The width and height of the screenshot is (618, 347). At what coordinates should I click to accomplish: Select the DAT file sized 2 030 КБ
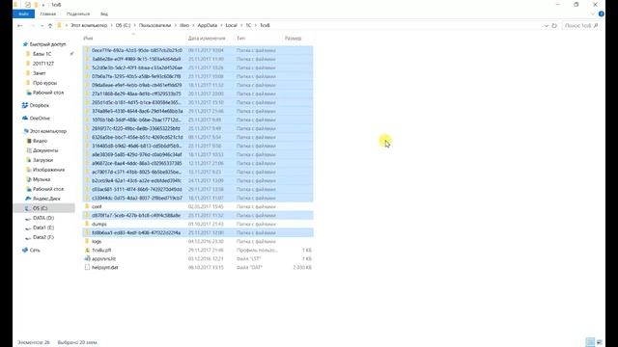click(198, 267)
